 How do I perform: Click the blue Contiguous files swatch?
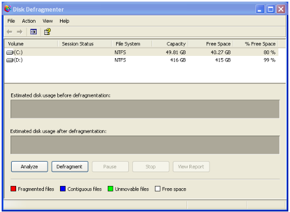pos(63,189)
